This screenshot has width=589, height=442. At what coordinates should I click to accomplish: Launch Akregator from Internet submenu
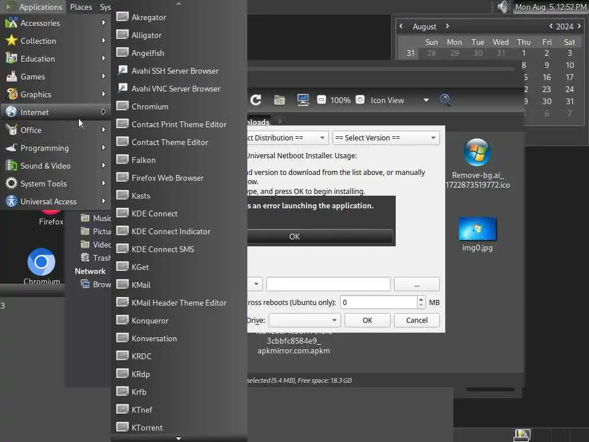[x=179, y=17]
